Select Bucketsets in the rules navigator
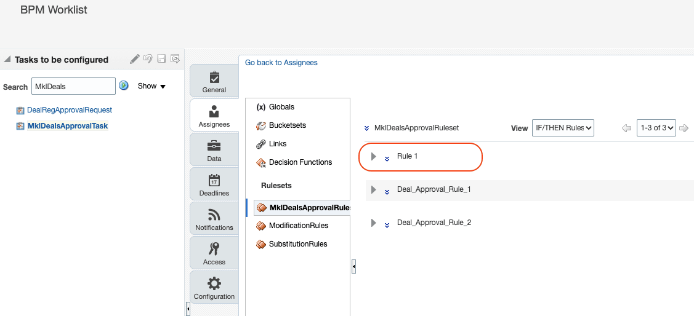 [x=287, y=125]
